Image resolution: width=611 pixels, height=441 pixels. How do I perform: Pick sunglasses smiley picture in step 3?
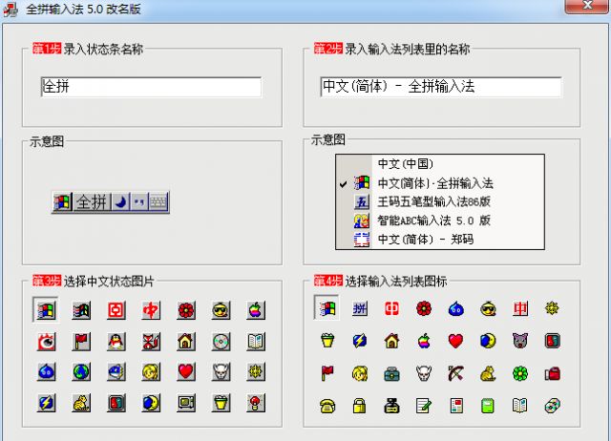click(221, 310)
